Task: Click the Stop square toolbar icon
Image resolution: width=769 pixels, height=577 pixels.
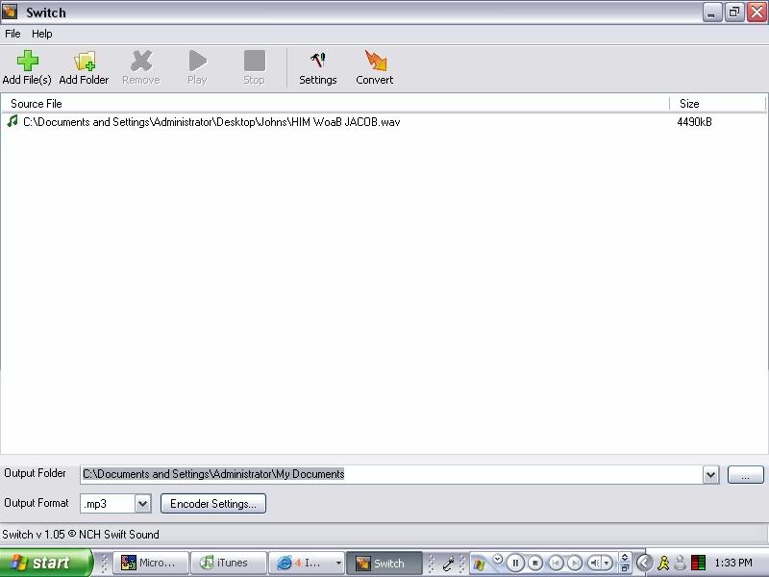Action: point(255,61)
